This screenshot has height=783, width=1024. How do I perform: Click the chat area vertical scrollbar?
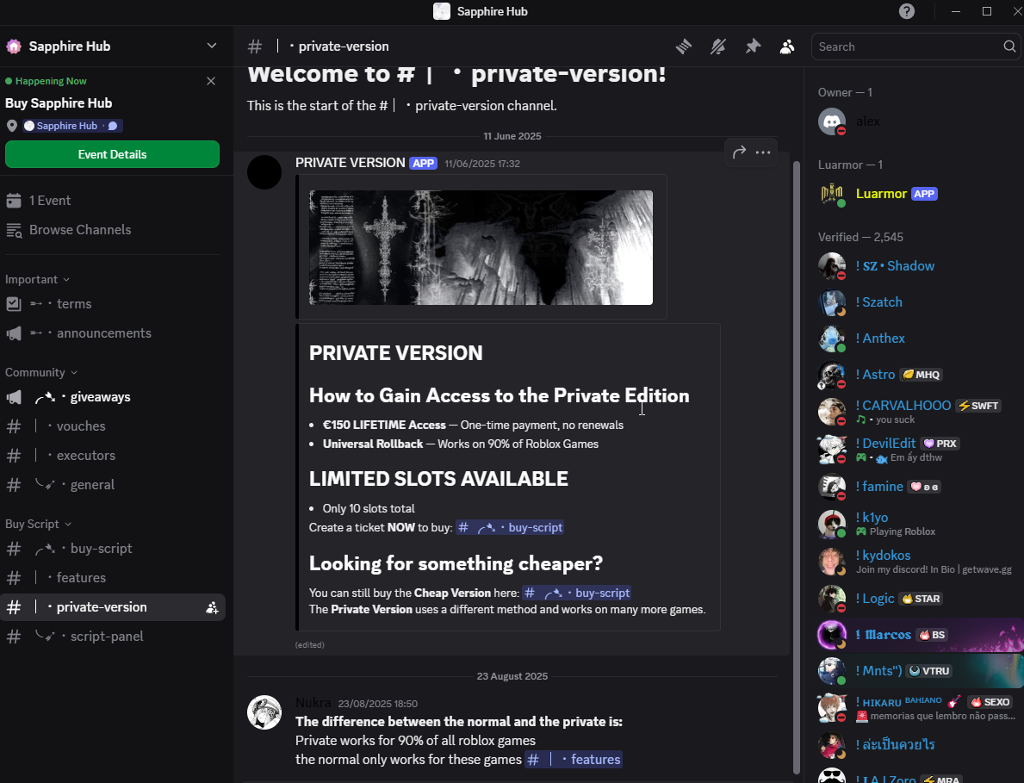(x=796, y=466)
